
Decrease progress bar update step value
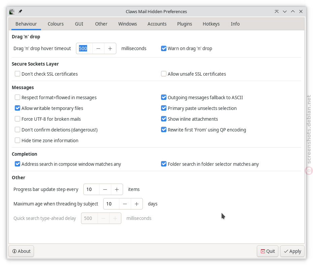click(x=105, y=189)
